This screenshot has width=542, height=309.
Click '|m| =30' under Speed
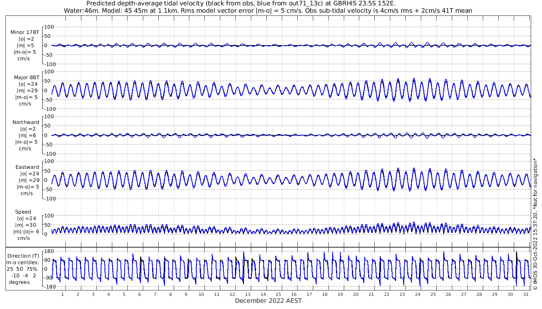pos(27,225)
